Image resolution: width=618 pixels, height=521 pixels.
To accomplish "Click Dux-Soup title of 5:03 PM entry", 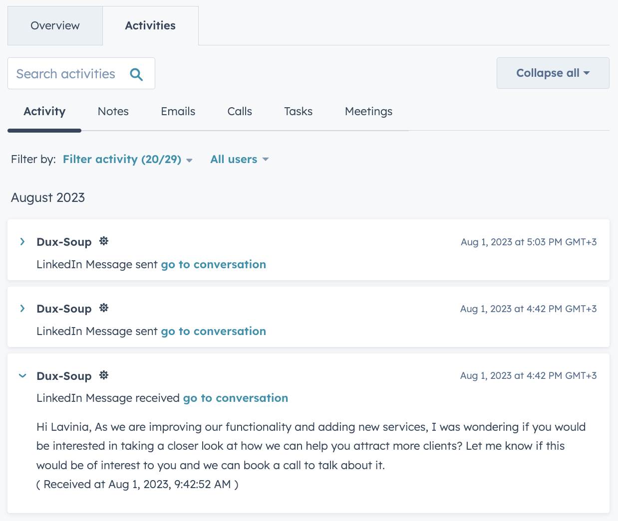I will (64, 242).
